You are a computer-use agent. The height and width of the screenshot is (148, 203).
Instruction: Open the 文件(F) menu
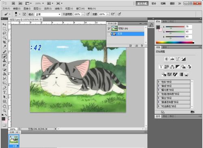tap(6, 9)
